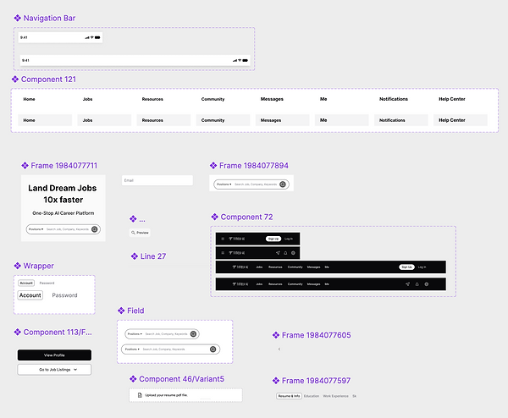
Task: Select Work Experience tab
Action: tap(335, 396)
